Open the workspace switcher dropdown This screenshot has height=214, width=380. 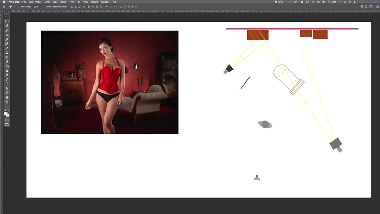tap(372, 7)
